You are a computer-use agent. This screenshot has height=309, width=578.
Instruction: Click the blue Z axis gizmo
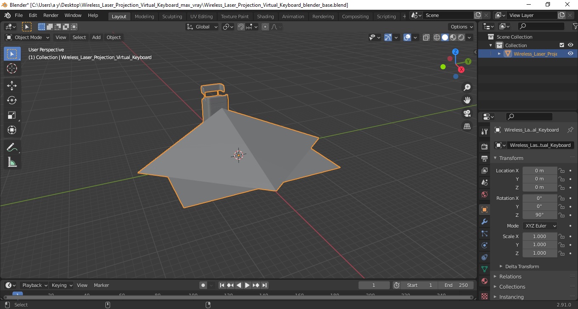click(x=455, y=52)
